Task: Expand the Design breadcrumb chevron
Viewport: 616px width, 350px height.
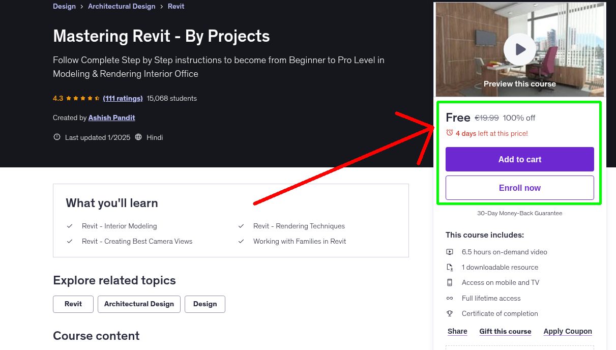Action: point(80,6)
